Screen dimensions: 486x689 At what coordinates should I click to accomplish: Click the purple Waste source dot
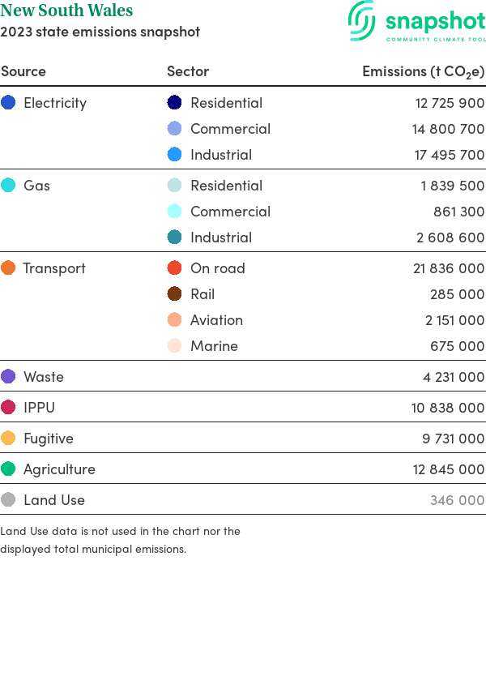pos(8,377)
